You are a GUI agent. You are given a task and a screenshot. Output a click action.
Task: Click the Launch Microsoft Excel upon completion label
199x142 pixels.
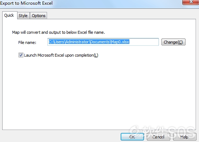(61, 55)
